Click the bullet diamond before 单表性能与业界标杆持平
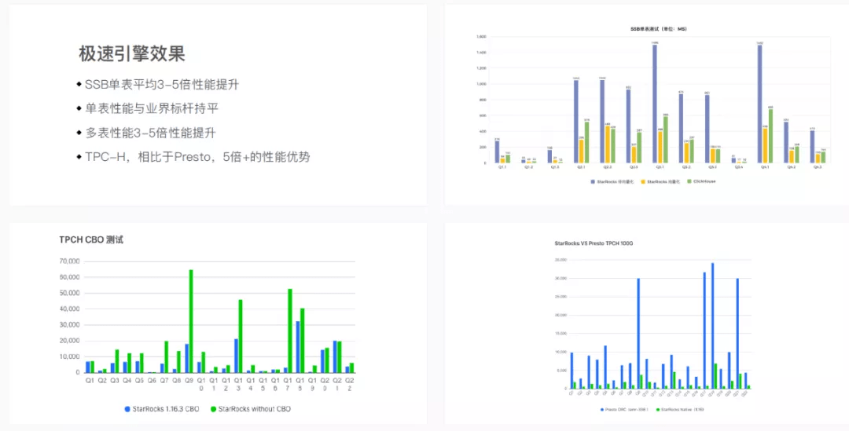Image resolution: width=849 pixels, height=431 pixels. click(79, 108)
